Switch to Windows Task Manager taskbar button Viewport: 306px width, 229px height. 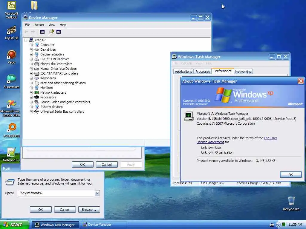[55, 225]
